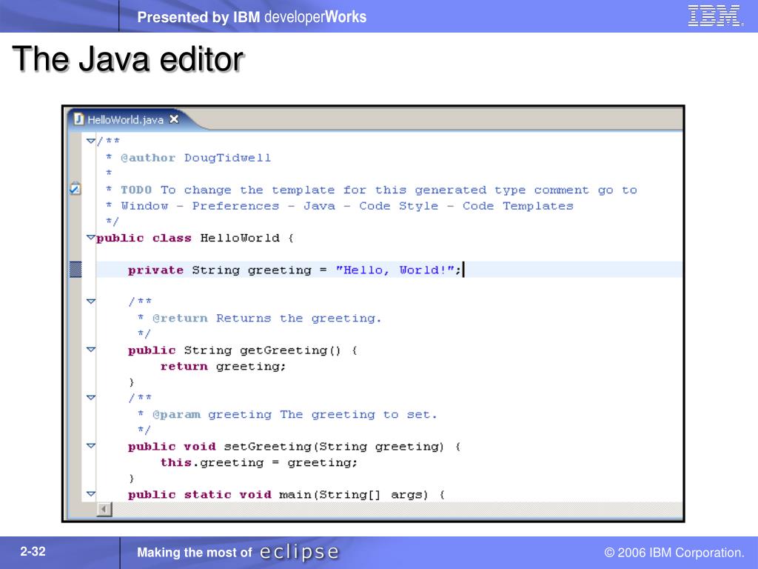Click the "Hello, World!" string literal
Viewport: 758px width, 569px height.
click(395, 270)
